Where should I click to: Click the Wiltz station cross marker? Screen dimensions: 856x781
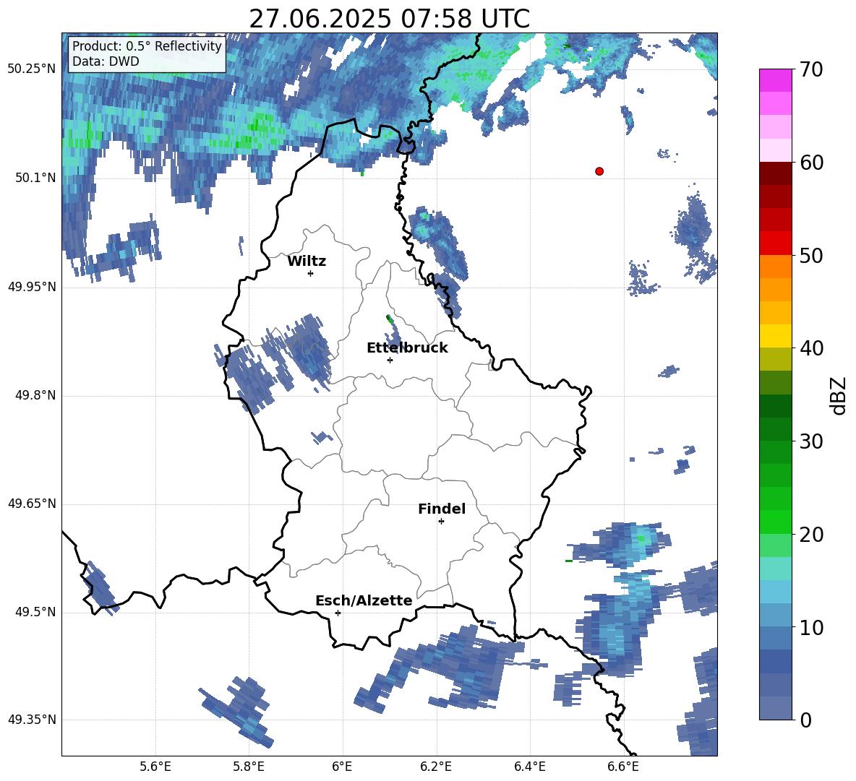point(311,273)
